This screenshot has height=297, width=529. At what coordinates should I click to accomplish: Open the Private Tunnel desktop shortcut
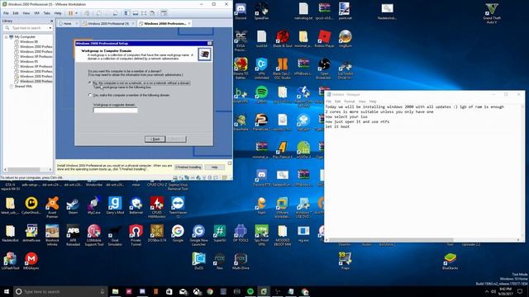pos(136,235)
